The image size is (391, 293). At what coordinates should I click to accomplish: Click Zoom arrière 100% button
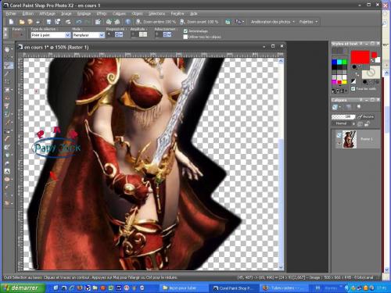coord(156,22)
